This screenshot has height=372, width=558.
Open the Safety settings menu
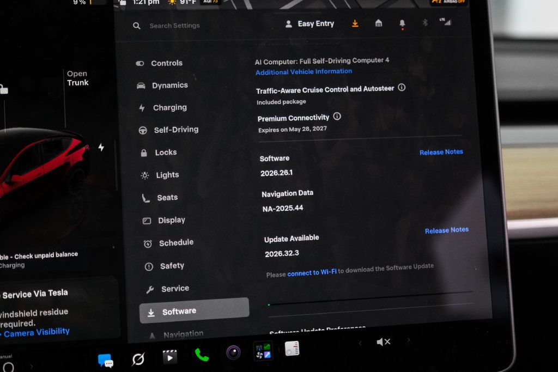(165, 266)
